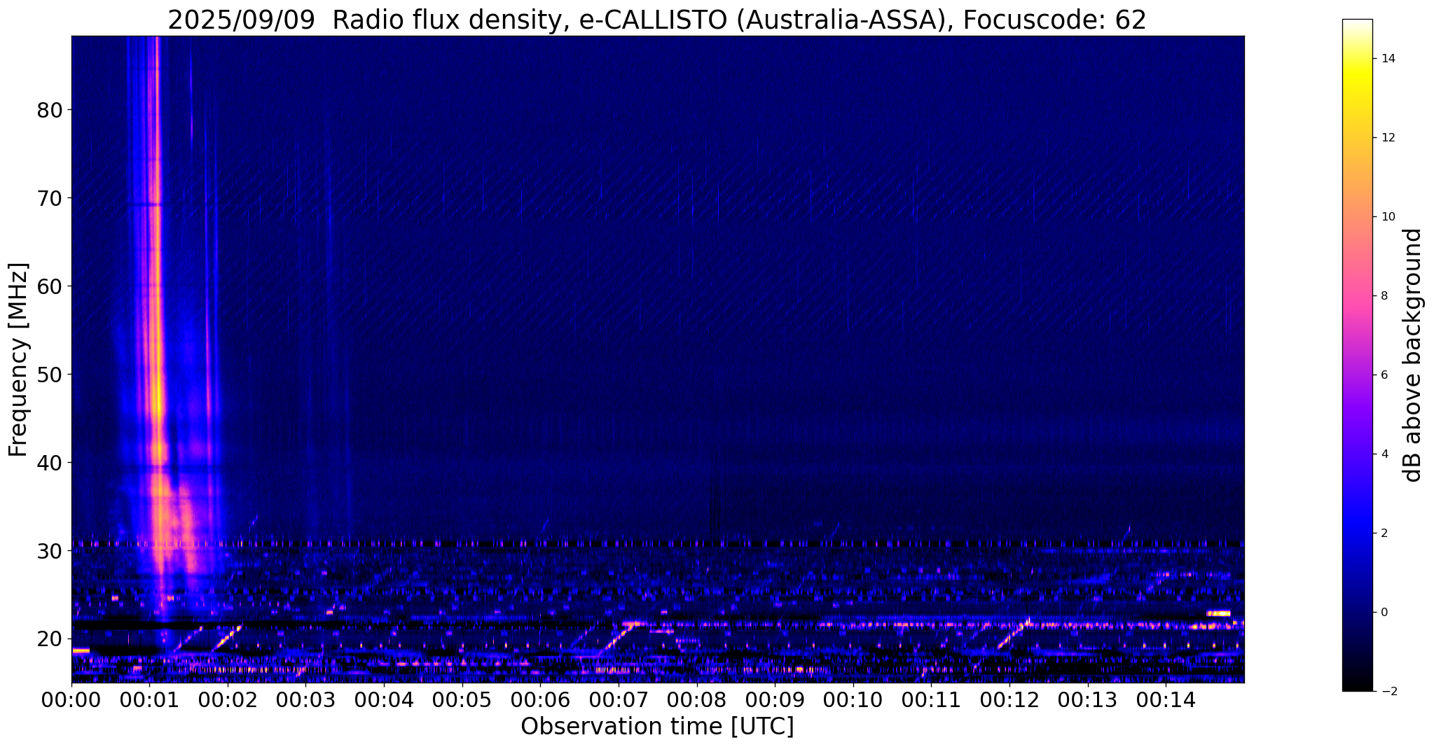Click the 80 tick on the frequency axis
The image size is (1434, 747).
48,111
